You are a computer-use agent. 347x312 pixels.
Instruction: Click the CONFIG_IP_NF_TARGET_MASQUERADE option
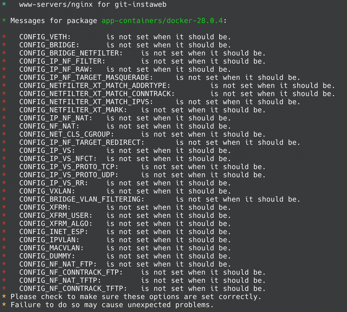point(86,78)
